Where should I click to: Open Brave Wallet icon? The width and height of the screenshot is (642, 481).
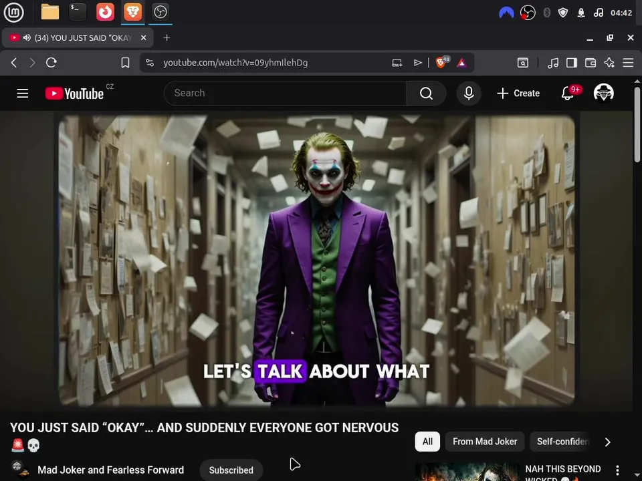pos(591,63)
